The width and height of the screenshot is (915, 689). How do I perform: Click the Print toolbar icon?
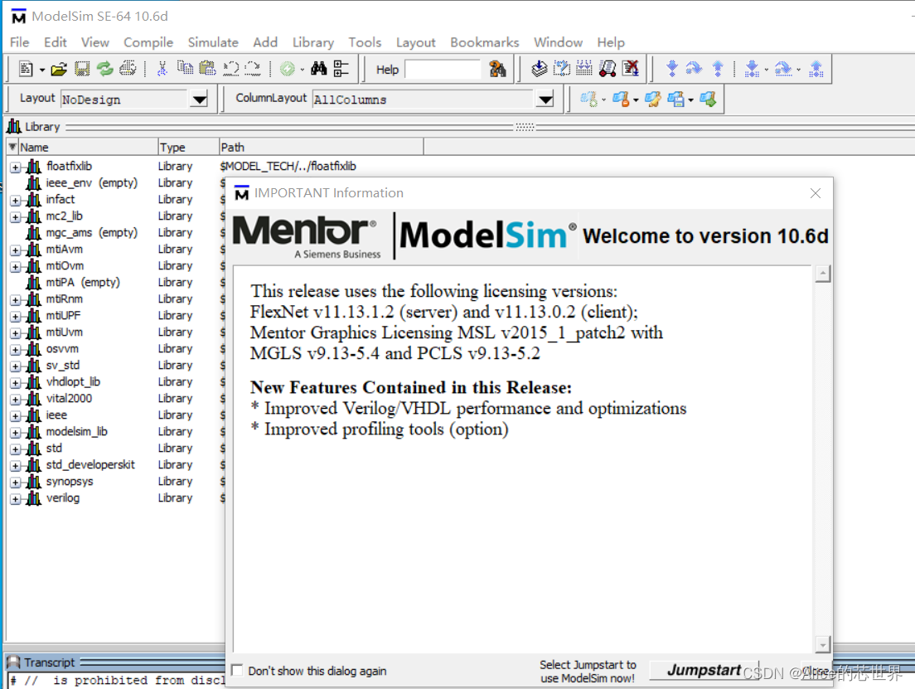click(128, 69)
